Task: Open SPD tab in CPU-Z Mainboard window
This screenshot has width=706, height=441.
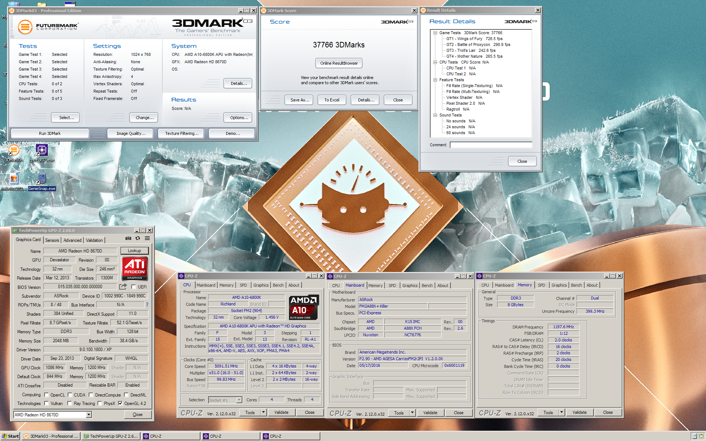Action: click(392, 286)
